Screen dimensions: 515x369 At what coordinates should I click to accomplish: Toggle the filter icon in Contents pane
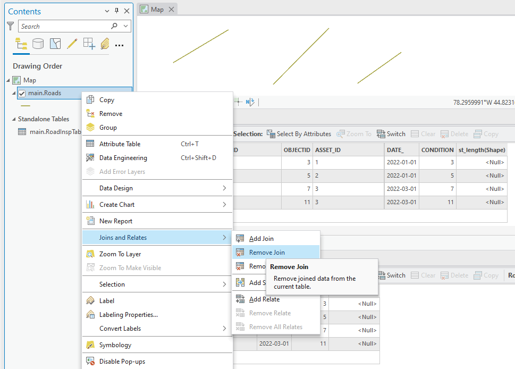coord(10,26)
